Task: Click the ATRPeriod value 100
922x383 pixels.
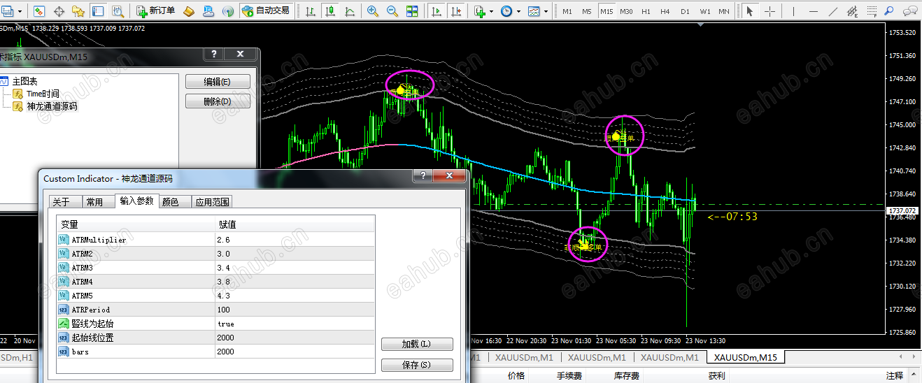Action: tap(295, 309)
